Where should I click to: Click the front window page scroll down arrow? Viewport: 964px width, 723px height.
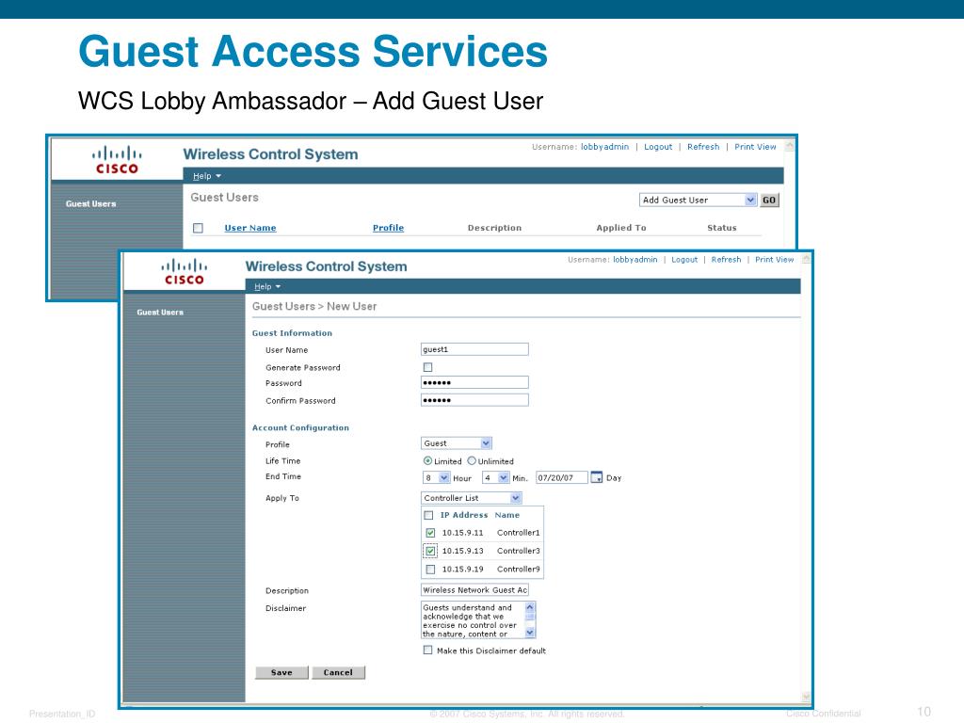point(806,697)
